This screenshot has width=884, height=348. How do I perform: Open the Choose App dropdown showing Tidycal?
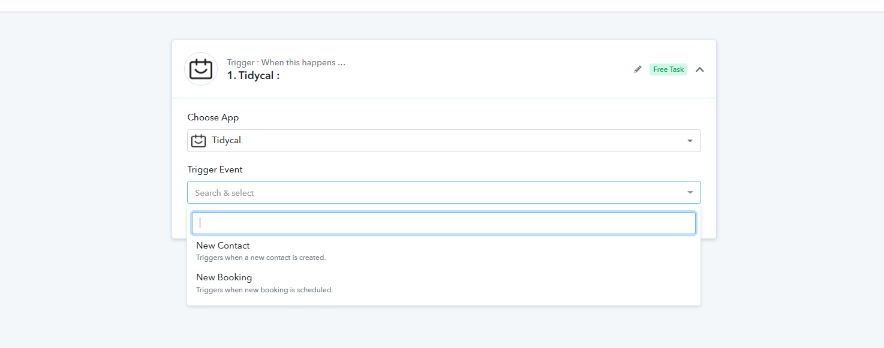pos(444,141)
